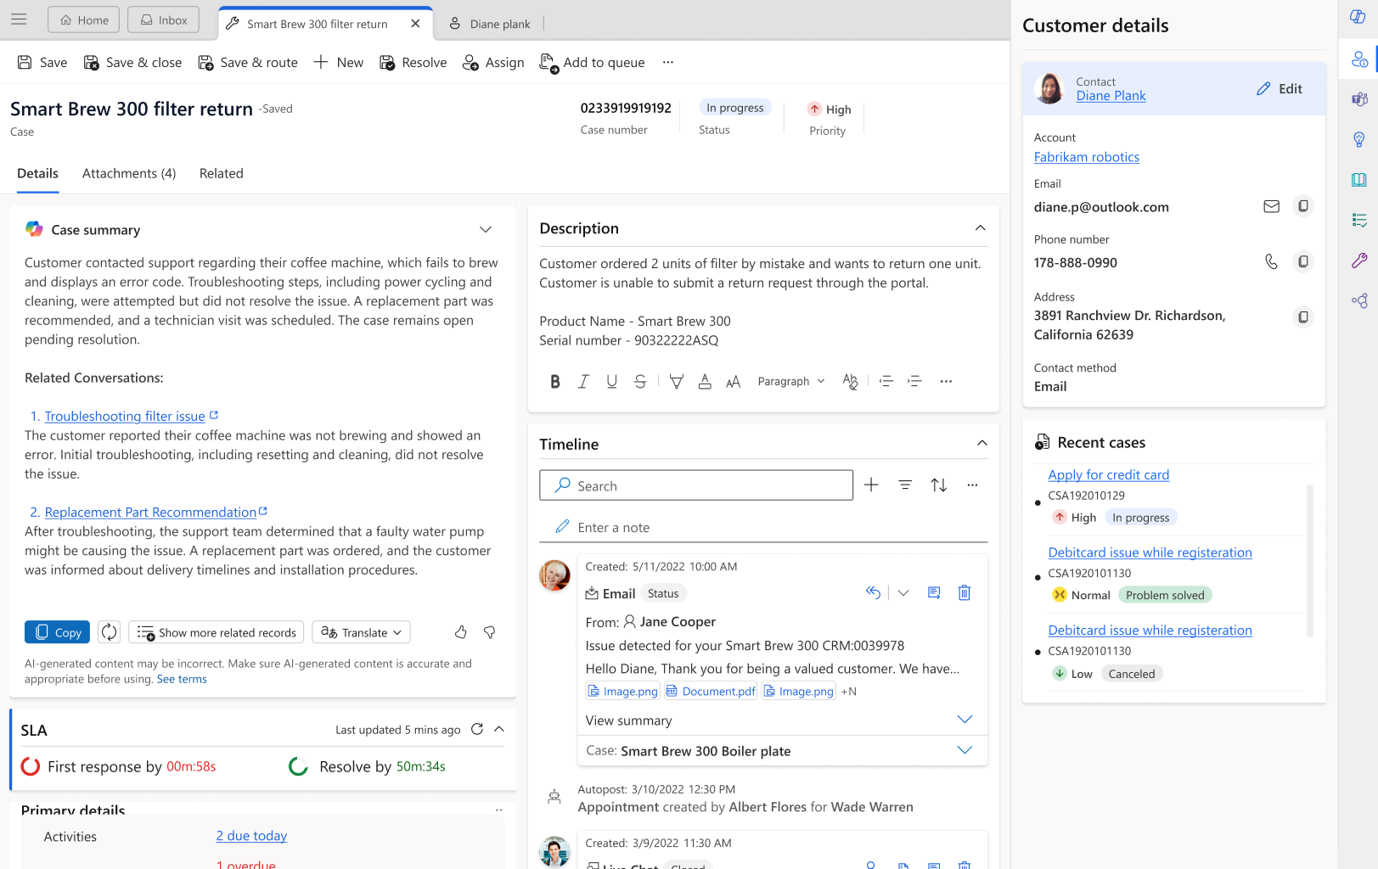
Task: Delete the Jane Cooper email record
Action: pos(965,593)
